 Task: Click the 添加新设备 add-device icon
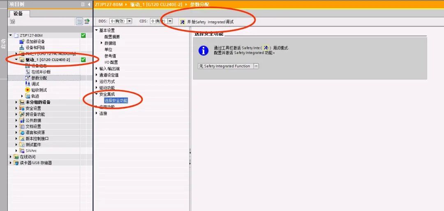click(22, 42)
